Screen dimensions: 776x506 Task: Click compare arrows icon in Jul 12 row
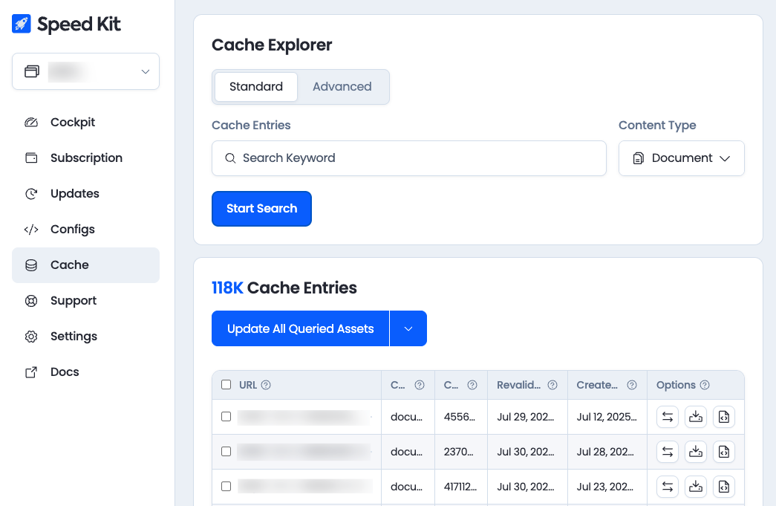(x=668, y=417)
